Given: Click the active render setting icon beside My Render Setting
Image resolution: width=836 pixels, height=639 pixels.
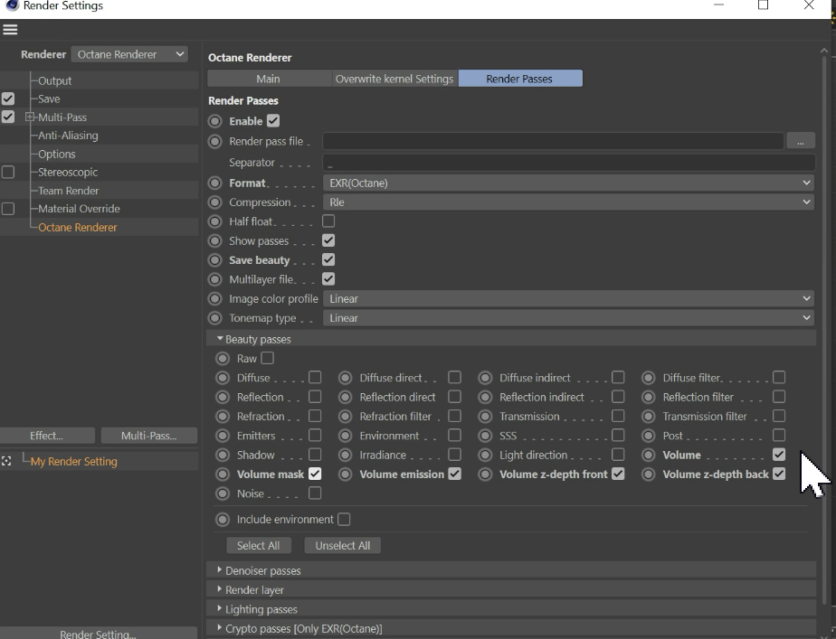Looking at the screenshot, I should pyautogui.click(x=6, y=461).
